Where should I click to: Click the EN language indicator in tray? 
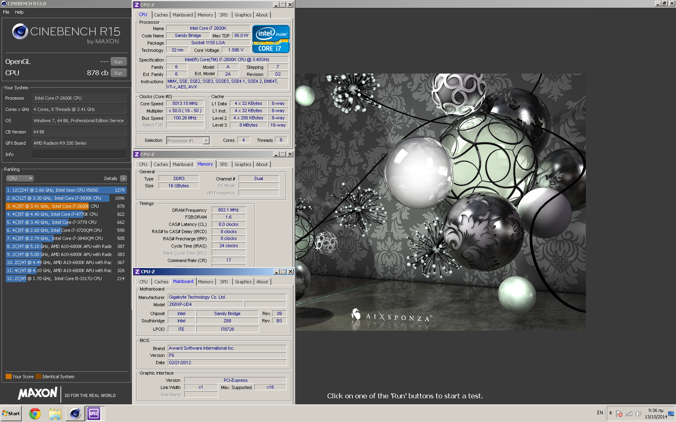coord(600,413)
